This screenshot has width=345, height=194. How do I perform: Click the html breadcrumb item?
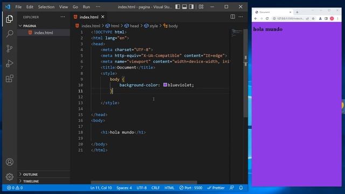pyautogui.click(x=112, y=26)
